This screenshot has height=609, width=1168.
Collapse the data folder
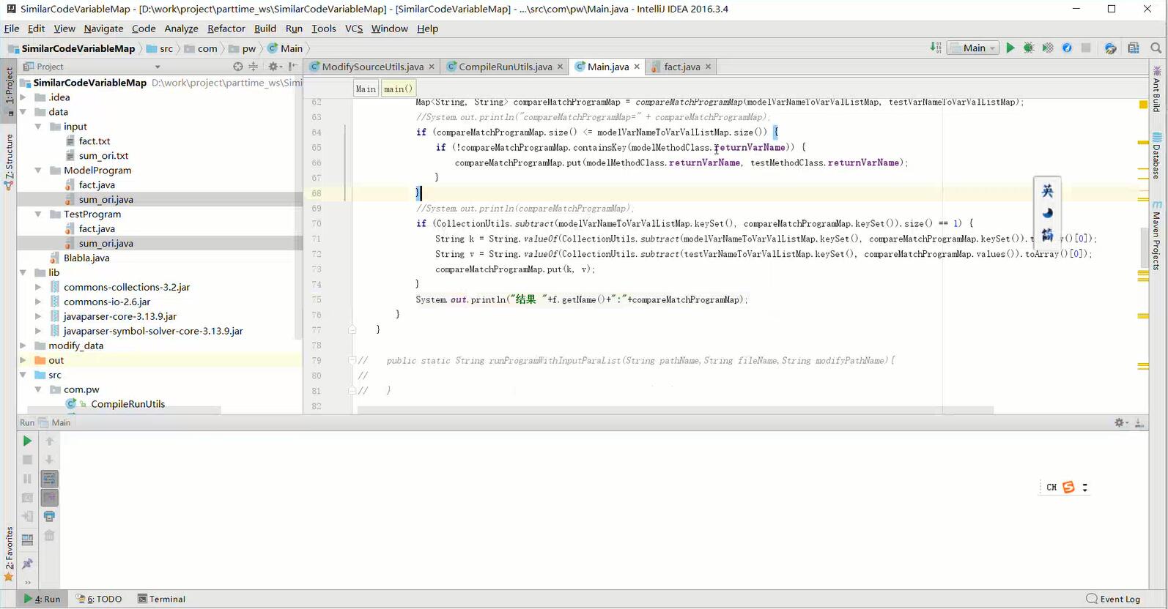pos(23,112)
